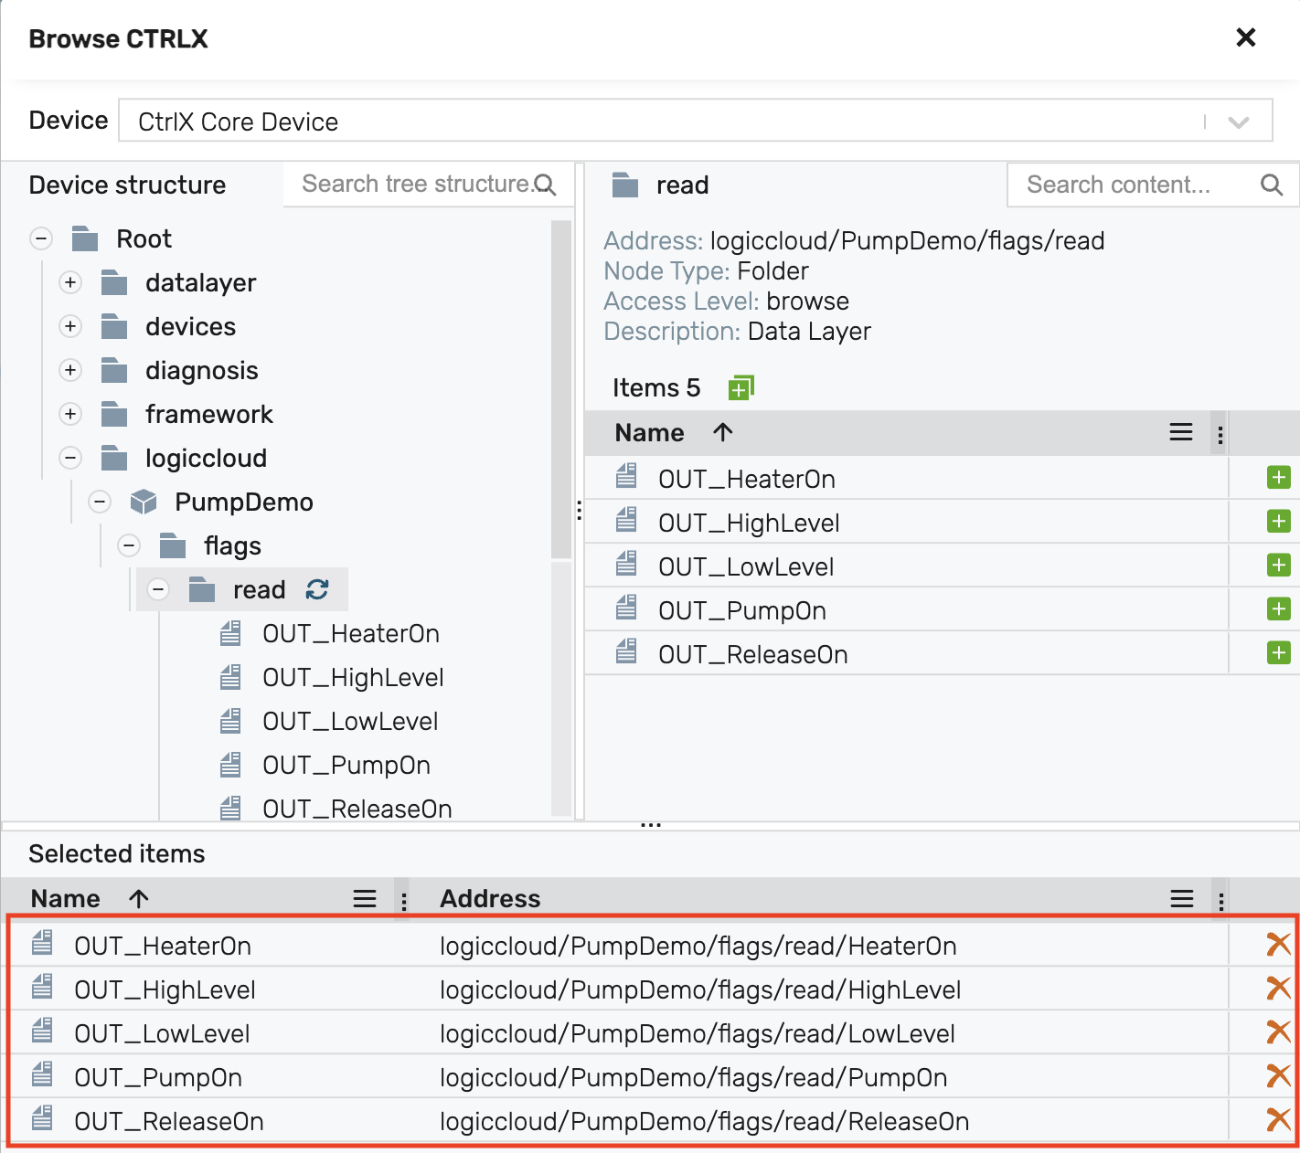Select the framework folder in tree
This screenshot has width=1300, height=1153.
(x=208, y=415)
